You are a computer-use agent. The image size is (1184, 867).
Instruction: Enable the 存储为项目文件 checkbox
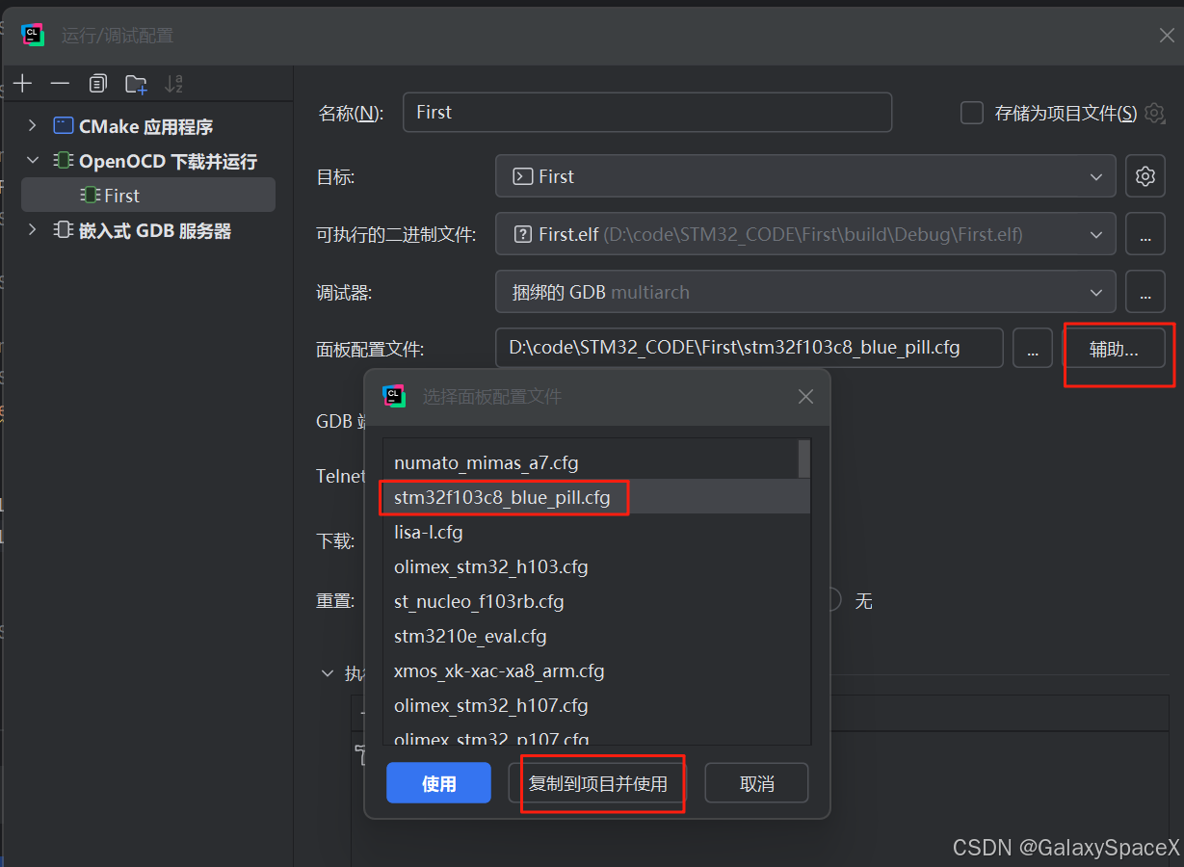pos(972,113)
